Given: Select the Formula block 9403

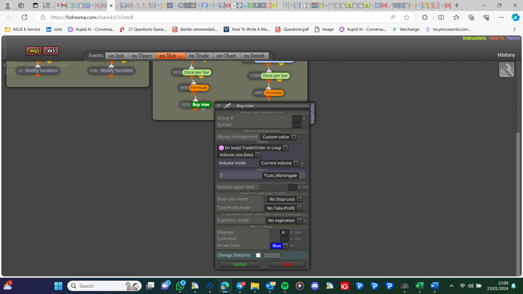Looking at the screenshot, I should 274,93.
